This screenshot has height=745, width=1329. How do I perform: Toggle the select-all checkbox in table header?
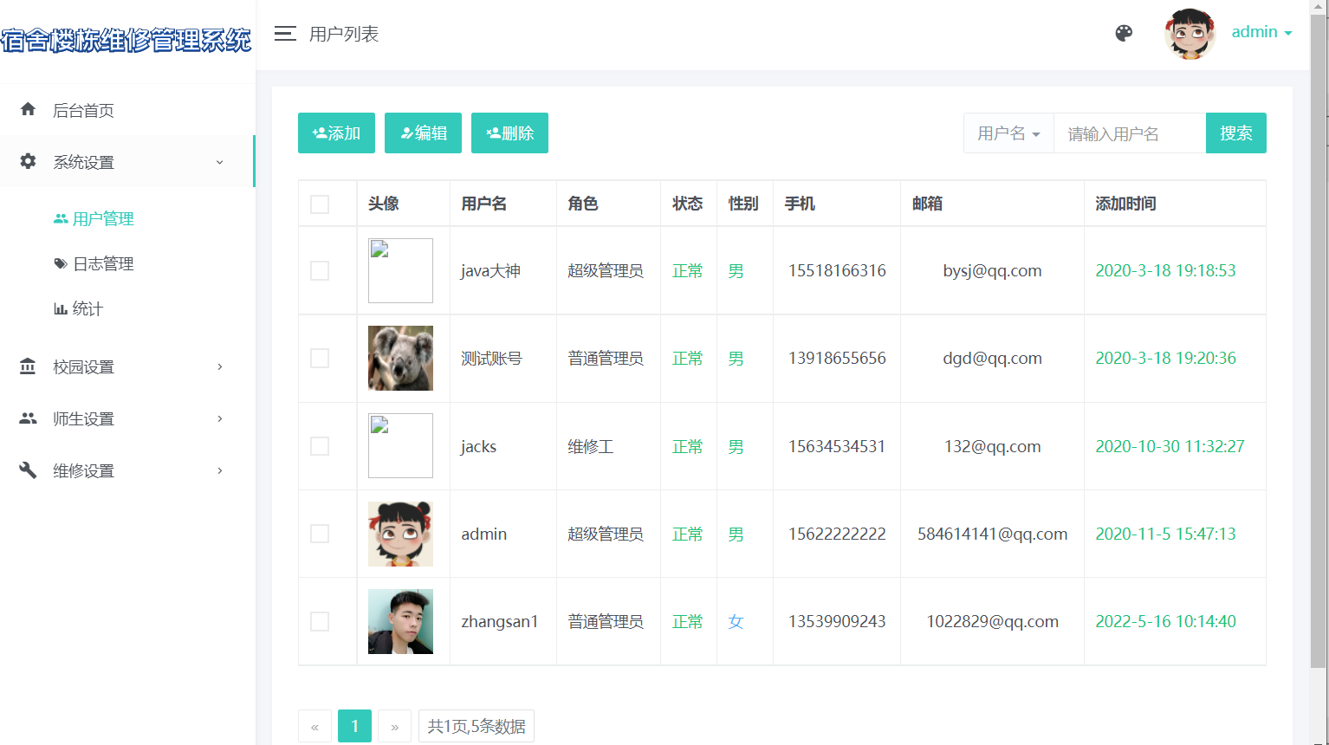tap(320, 204)
